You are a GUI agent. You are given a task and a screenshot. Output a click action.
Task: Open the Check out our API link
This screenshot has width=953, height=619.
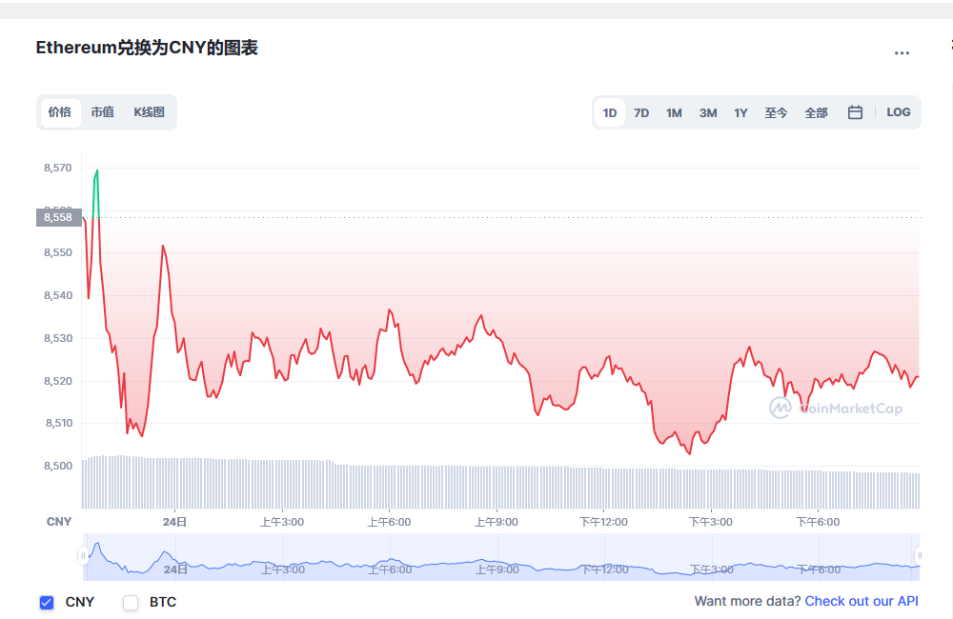pyautogui.click(x=862, y=602)
